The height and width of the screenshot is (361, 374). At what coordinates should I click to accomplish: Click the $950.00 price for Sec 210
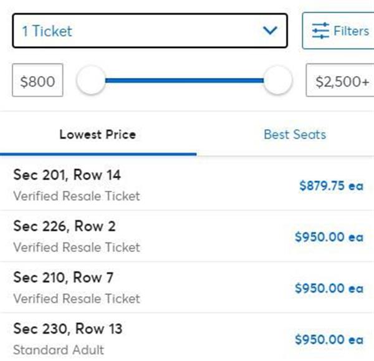click(329, 288)
